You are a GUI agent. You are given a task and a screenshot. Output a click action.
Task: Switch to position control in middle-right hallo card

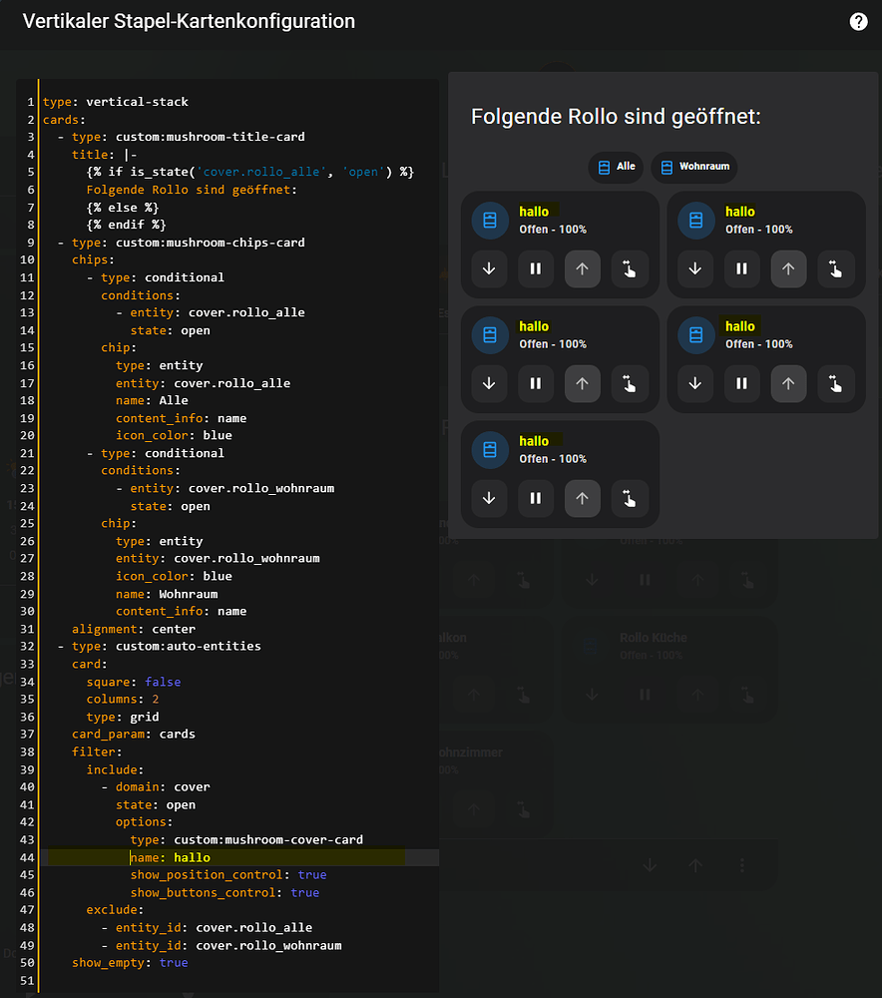click(835, 384)
